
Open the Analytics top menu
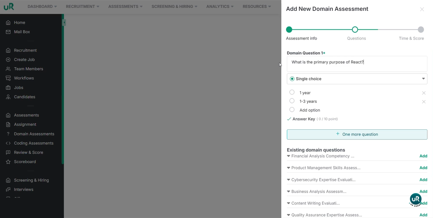tap(220, 6)
